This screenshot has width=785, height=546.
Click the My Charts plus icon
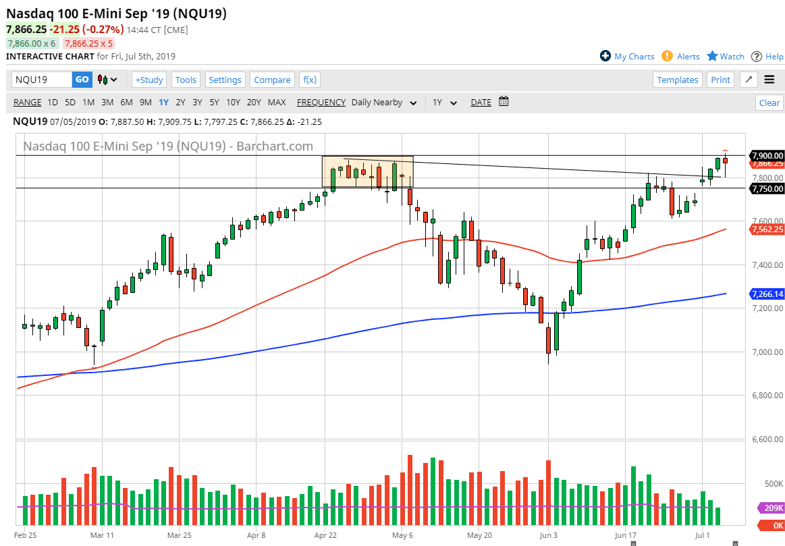(x=606, y=56)
